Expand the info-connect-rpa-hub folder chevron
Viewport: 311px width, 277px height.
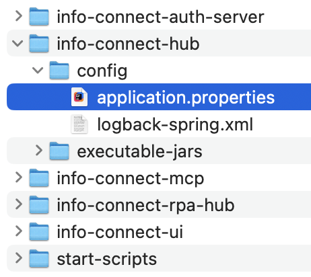[19, 204]
